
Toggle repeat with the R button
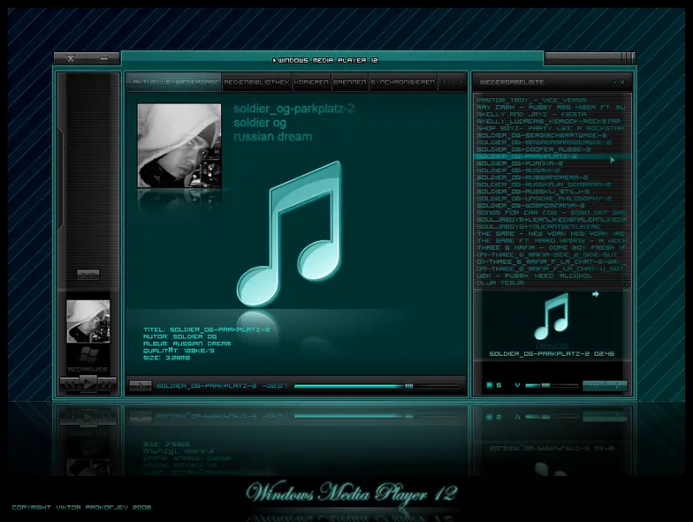(x=489, y=385)
